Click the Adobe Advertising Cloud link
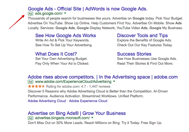 (47, 101)
